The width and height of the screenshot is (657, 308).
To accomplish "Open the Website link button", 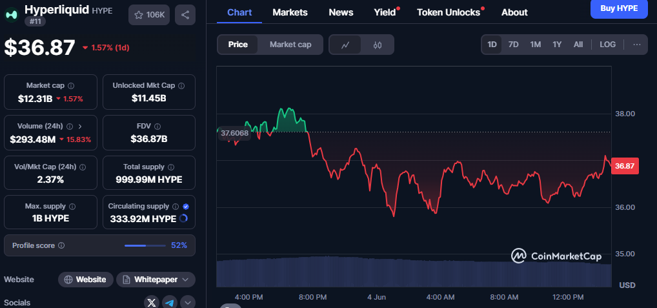I will point(85,280).
